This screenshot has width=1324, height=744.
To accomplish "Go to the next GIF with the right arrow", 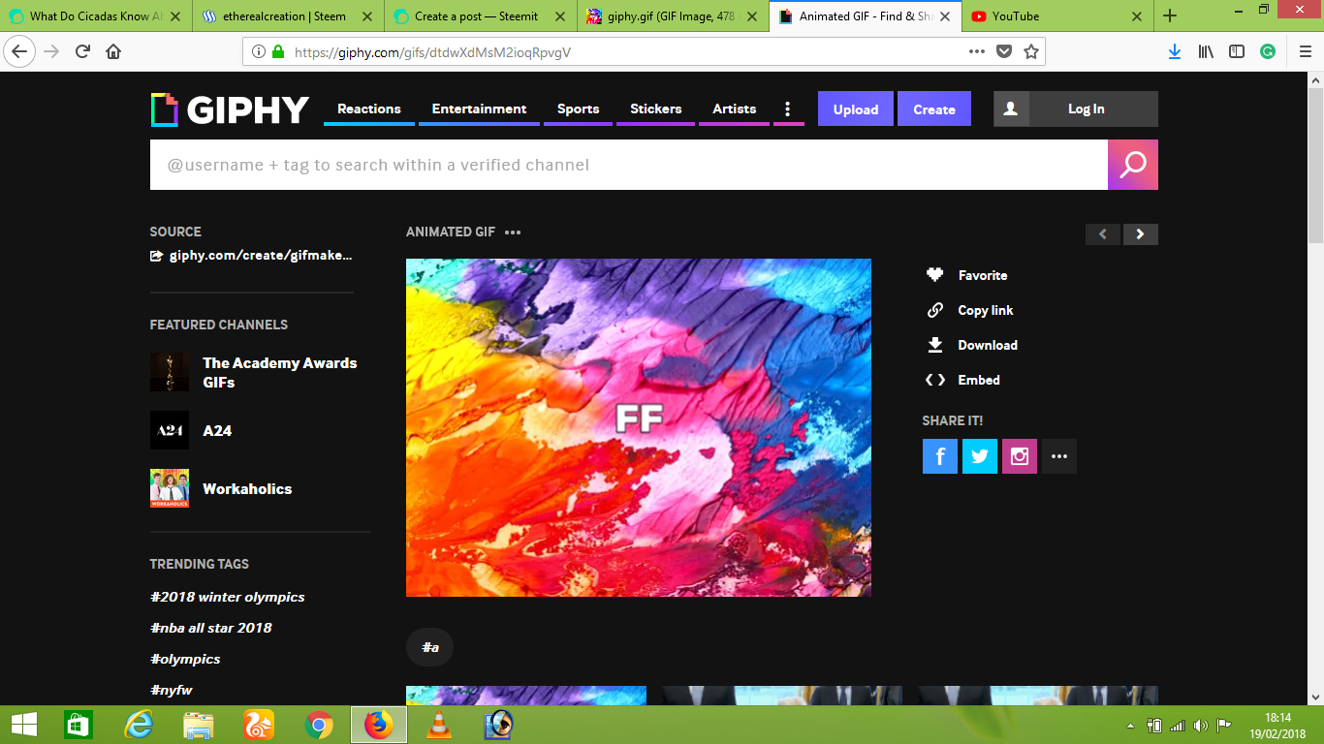I will (x=1140, y=234).
